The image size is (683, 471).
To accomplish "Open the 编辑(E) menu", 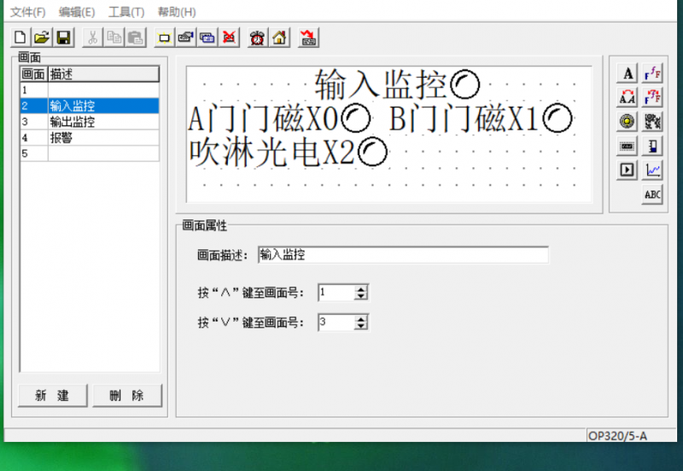I will click(77, 12).
